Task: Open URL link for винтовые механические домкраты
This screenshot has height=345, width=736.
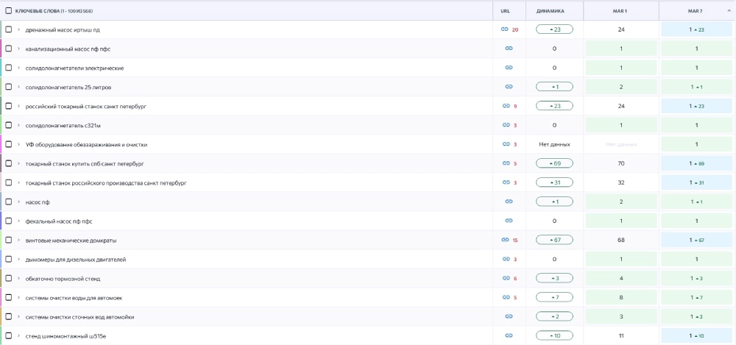Action: tap(505, 240)
